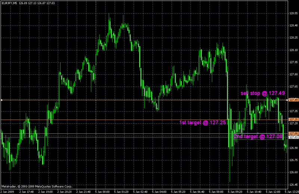
Task: Click the '2 Jan 19:00' time axis label
Action: [46, 192]
